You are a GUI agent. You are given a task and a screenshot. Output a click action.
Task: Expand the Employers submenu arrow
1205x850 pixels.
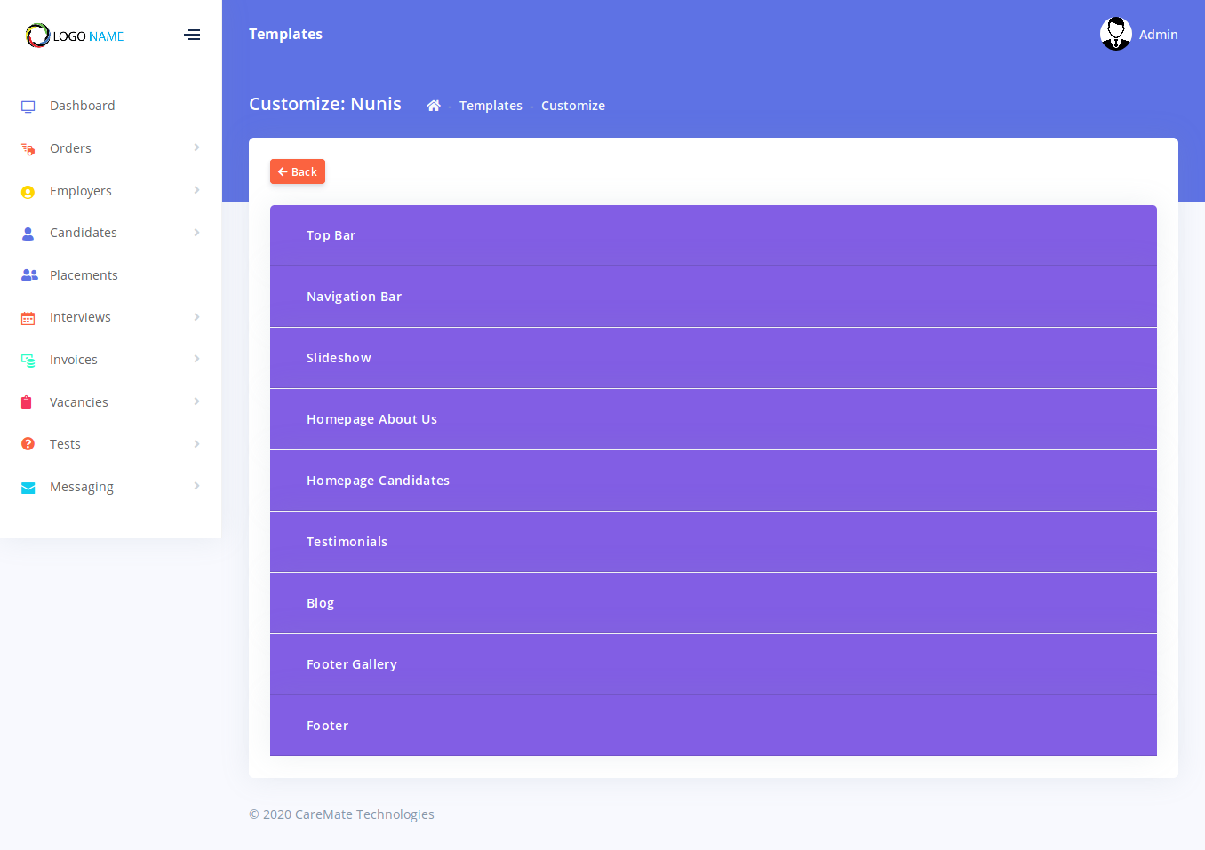tap(196, 190)
